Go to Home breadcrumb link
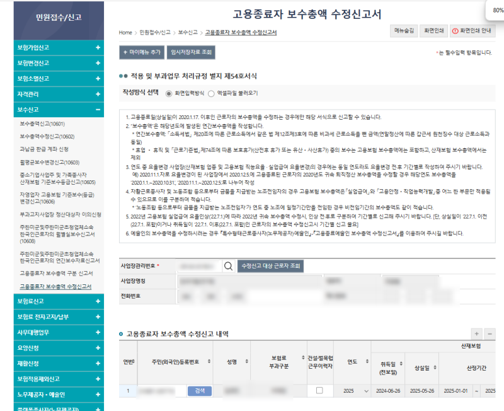Image resolution: width=504 pixels, height=411 pixels. [125, 33]
